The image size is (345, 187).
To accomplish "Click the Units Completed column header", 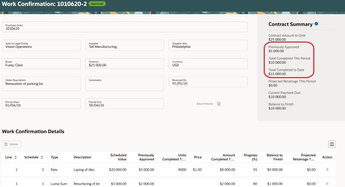I will (x=174, y=157).
